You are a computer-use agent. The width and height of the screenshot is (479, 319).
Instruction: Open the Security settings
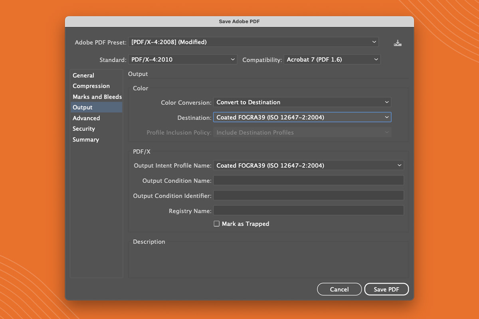coord(84,129)
